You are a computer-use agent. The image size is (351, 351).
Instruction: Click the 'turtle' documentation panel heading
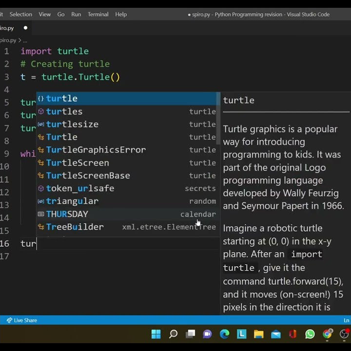[238, 100]
